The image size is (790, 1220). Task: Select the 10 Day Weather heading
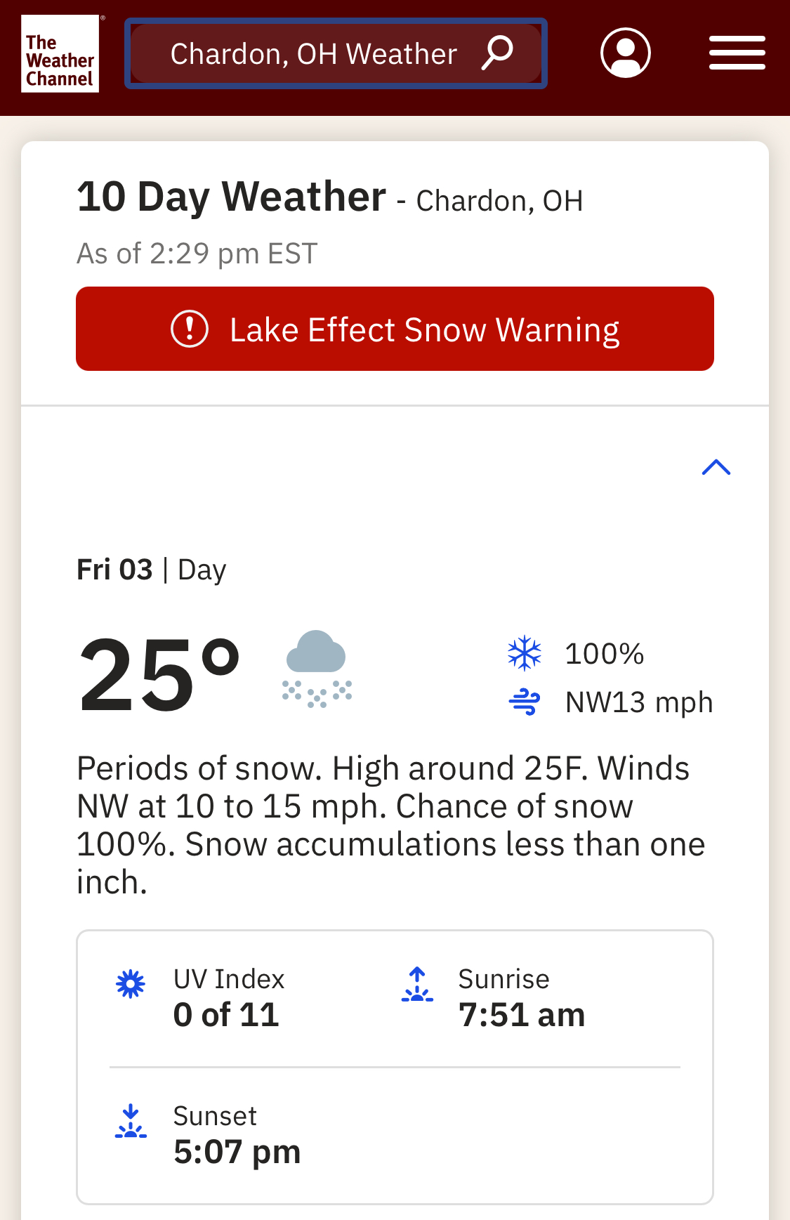pyautogui.click(x=232, y=196)
